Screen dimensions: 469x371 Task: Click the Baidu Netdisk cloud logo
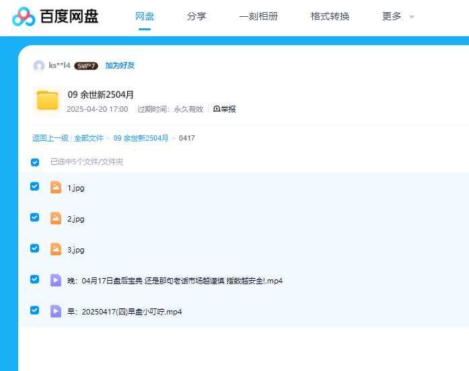(24, 17)
